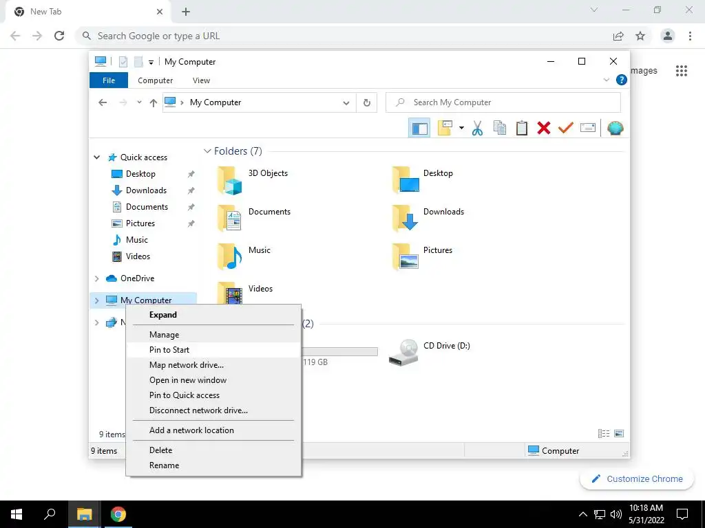
Task: Select Videos in navigation pane
Action: point(138,256)
